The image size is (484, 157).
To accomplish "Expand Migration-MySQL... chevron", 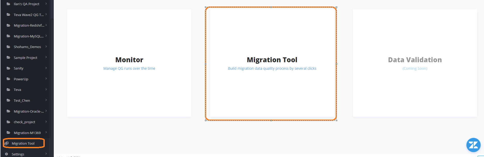I will click(x=46, y=36).
